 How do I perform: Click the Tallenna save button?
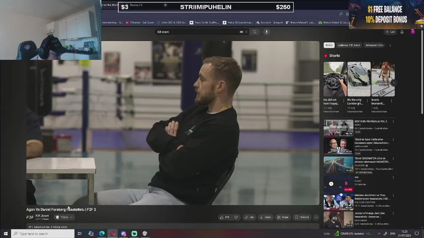click(302, 217)
